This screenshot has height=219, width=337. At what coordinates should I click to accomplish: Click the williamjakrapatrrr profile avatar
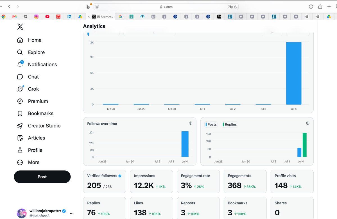click(x=21, y=213)
